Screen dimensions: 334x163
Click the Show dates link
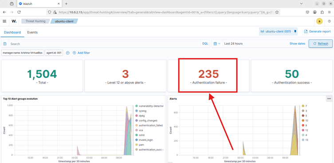[x=297, y=43]
